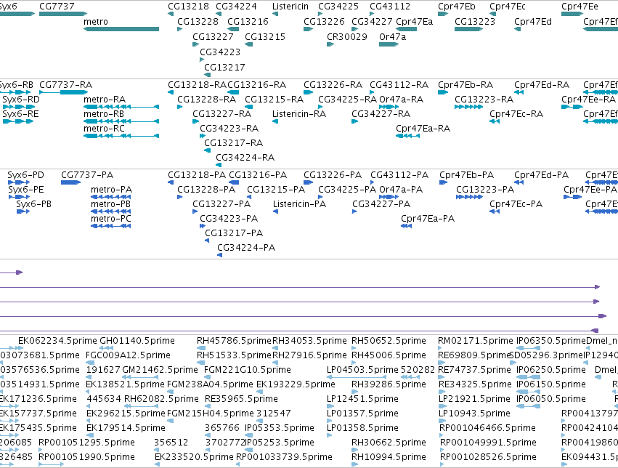The width and height of the screenshot is (618, 468).
Task: Click the Or47a gene arrow glyph
Action: (x=389, y=44)
